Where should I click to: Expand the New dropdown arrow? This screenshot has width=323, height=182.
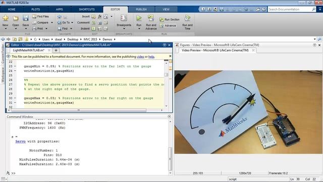coord(6,29)
